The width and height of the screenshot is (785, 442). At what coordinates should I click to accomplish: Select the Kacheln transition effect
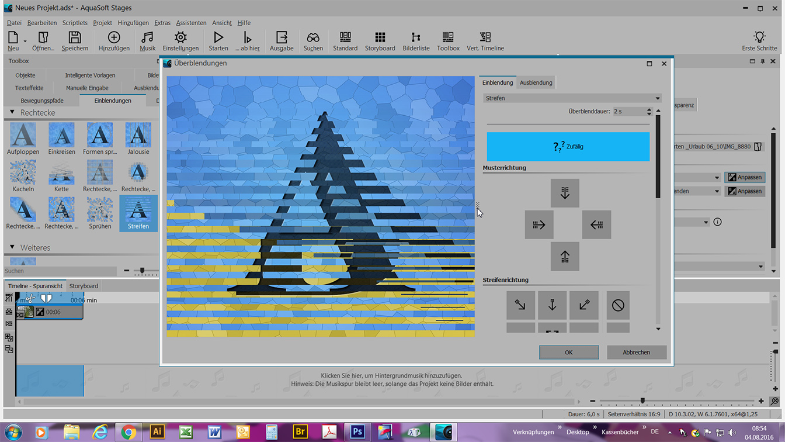[23, 177]
